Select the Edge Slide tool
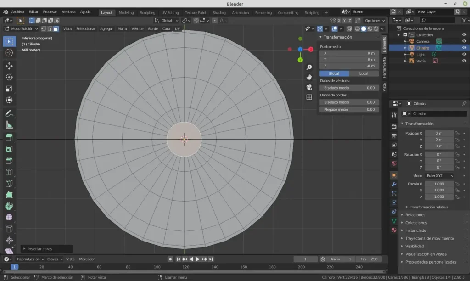Image resolution: width=470 pixels, height=281 pixels. click(x=9, y=229)
